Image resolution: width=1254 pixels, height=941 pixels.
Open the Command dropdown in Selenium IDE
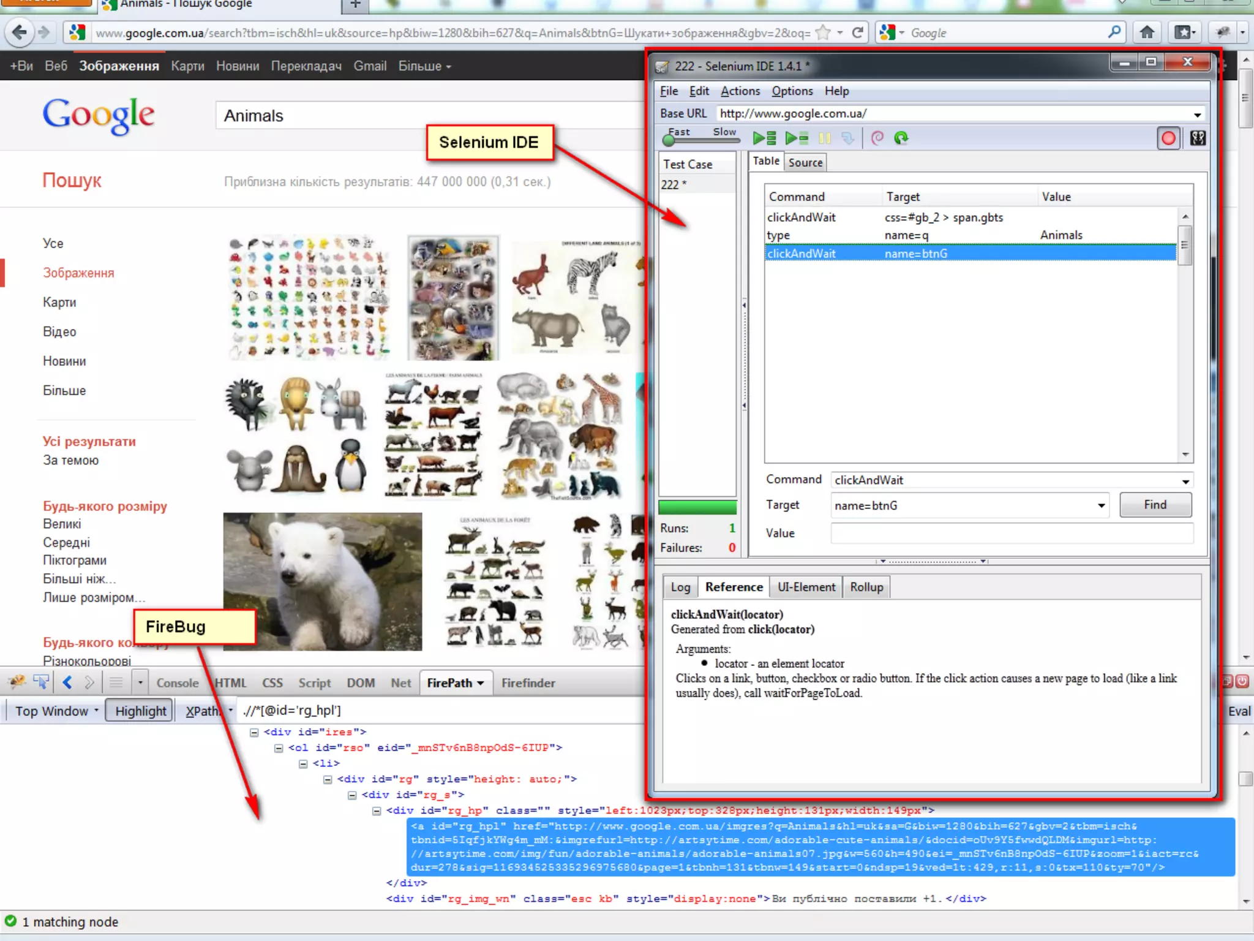[x=1185, y=481]
